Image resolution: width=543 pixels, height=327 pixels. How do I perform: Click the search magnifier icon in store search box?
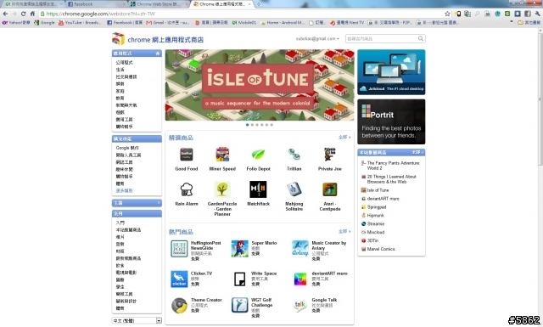click(421, 38)
